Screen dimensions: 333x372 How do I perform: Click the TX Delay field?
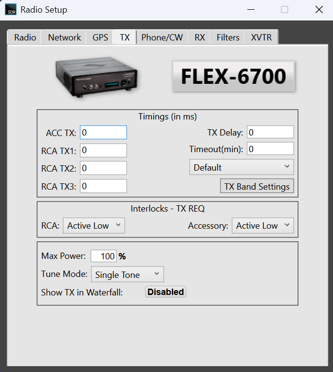tap(270, 132)
